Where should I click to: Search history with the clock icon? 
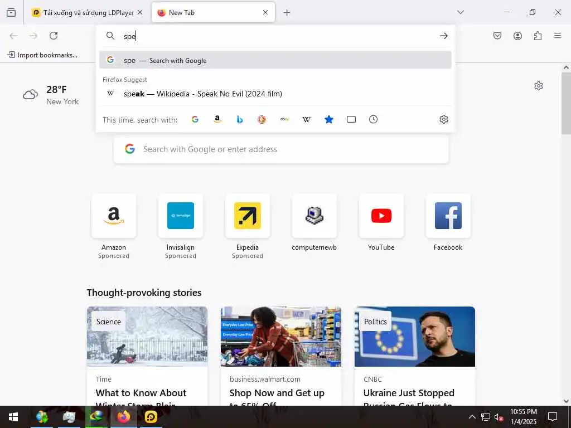coord(373,119)
